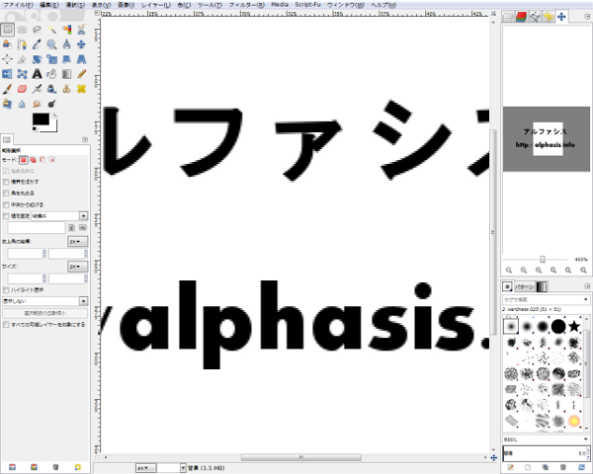Set selection mode to add

point(34,160)
